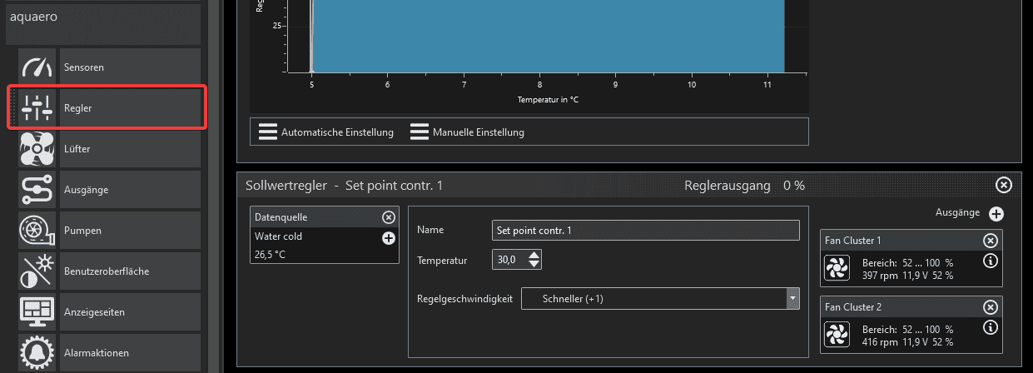
Task: Click Manuelle Einstellung button
Action: pyautogui.click(x=468, y=132)
